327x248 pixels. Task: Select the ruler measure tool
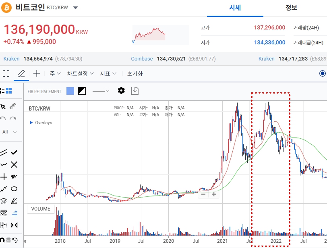point(13,106)
